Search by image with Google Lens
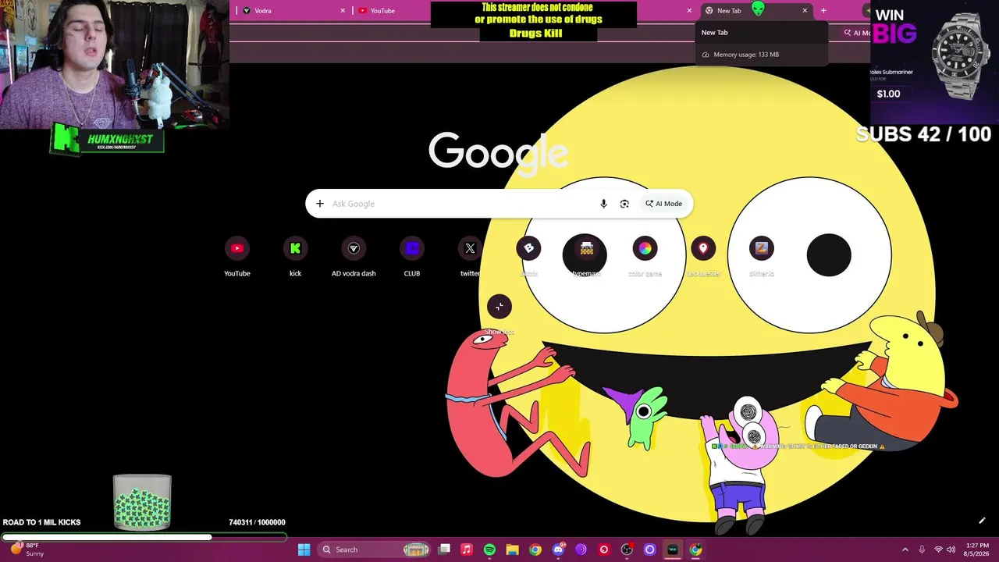This screenshot has height=562, width=999. pos(624,204)
